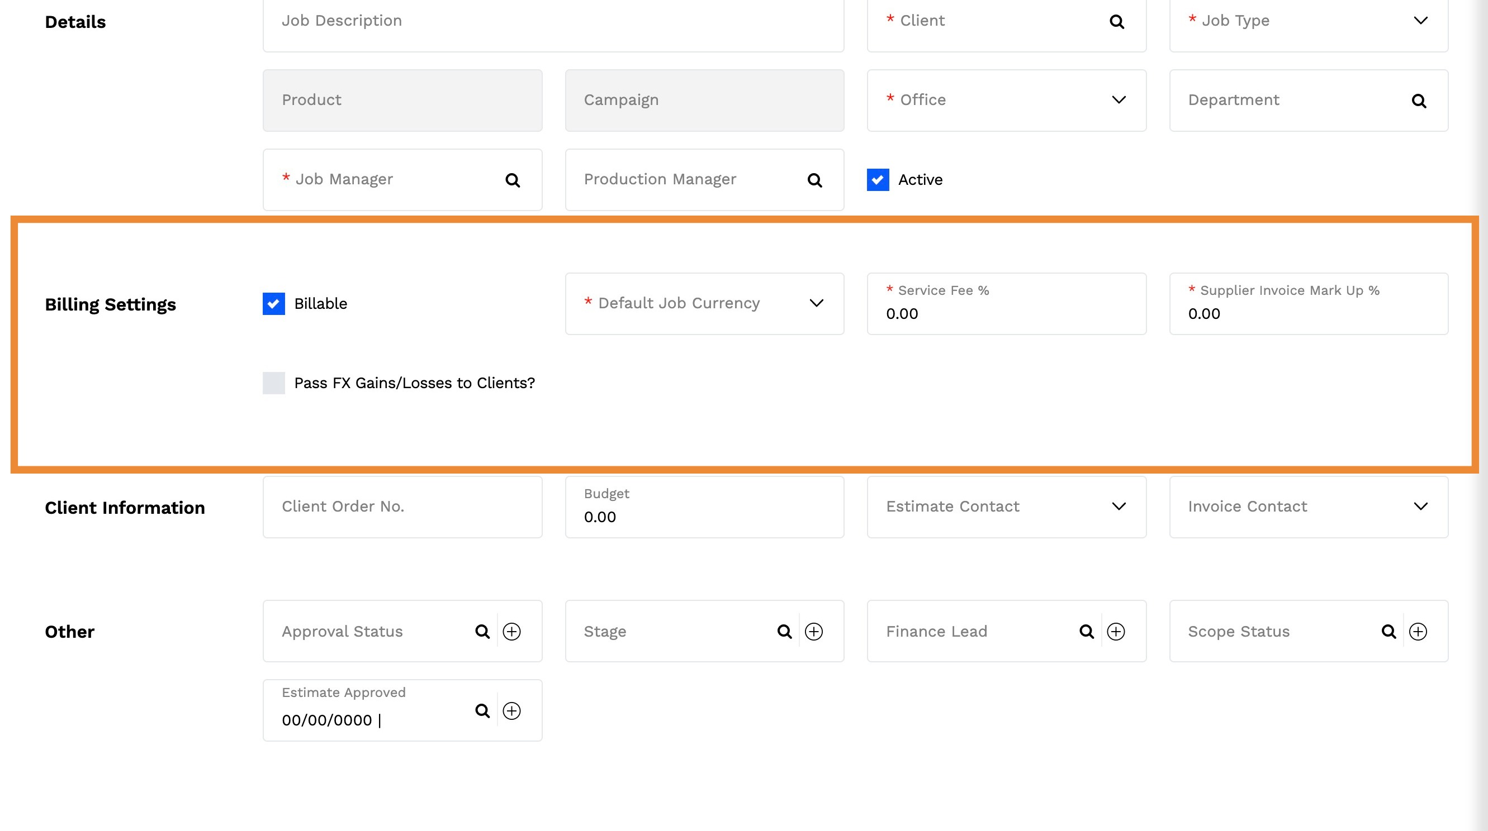Click the Client search magnifier icon
This screenshot has height=831, width=1488.
(x=1117, y=22)
